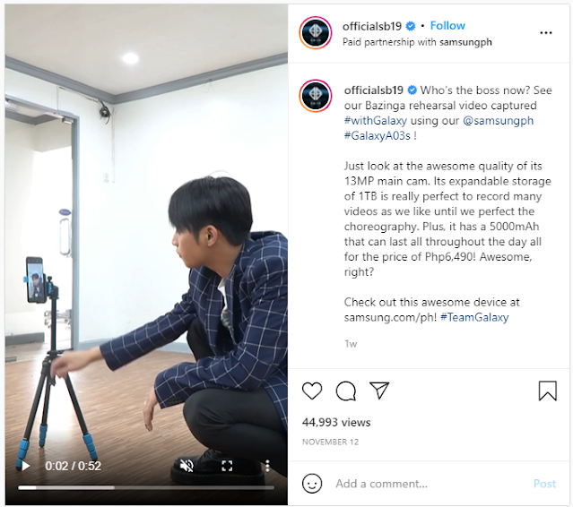Save post with the bookmark icon
The image size is (573, 507).
tap(547, 391)
